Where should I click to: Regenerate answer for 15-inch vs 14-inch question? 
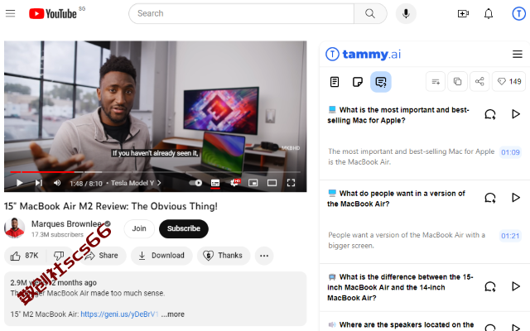pyautogui.click(x=490, y=287)
